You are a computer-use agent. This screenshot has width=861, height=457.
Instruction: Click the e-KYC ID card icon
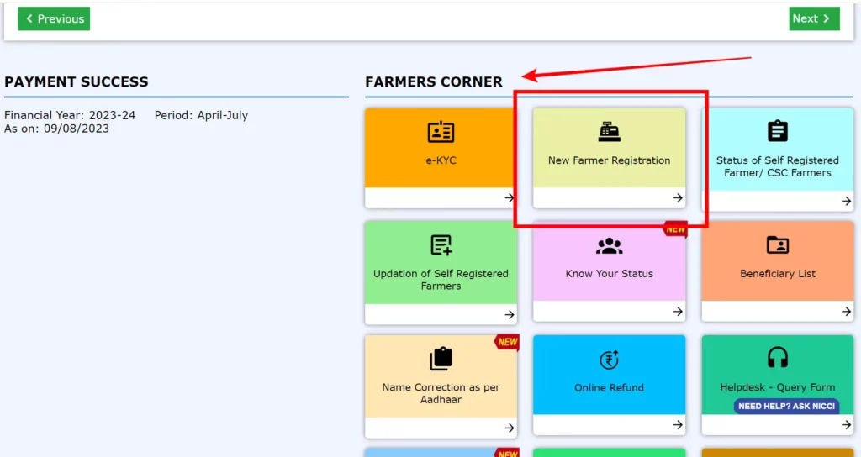point(441,132)
